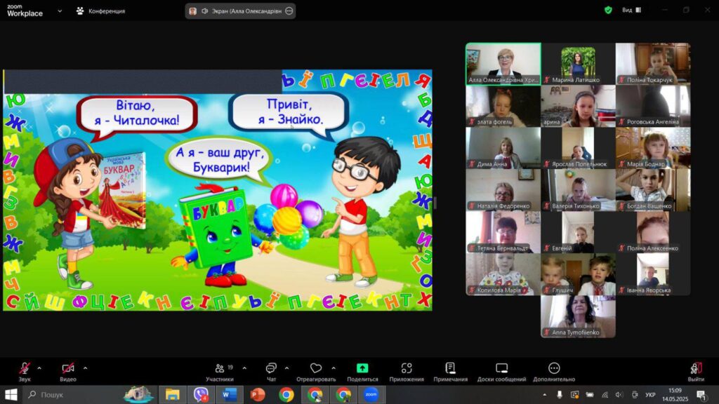Open Доски сообщений whiteboards
Viewport: 719px width, 404px height.
point(501,372)
